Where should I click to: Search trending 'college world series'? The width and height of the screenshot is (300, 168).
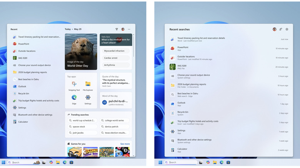click(114, 120)
